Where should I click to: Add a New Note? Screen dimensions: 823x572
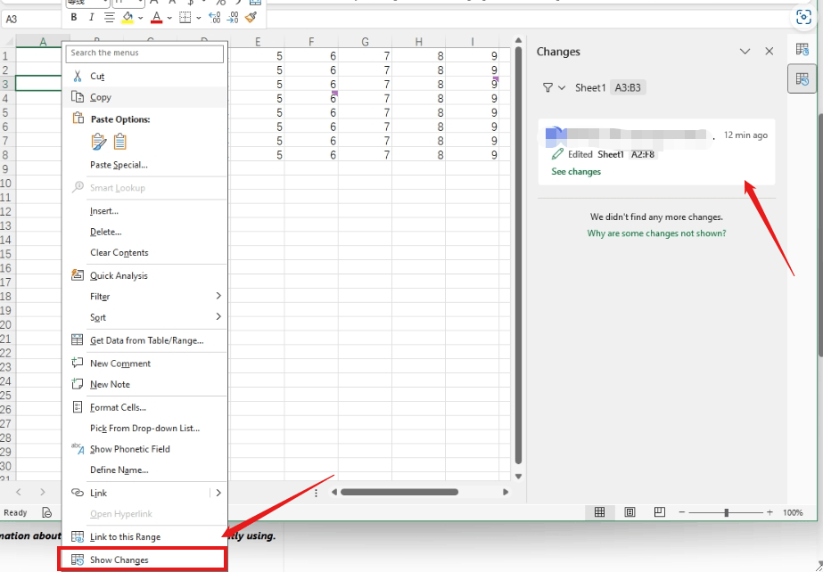click(x=144, y=385)
